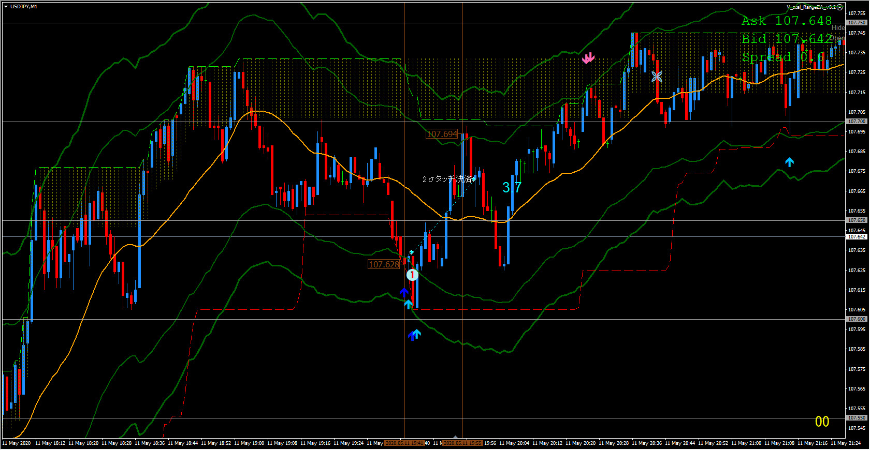Click the cyan trade-open dot near 107.635
This screenshot has width=870, height=450.
tap(411, 252)
